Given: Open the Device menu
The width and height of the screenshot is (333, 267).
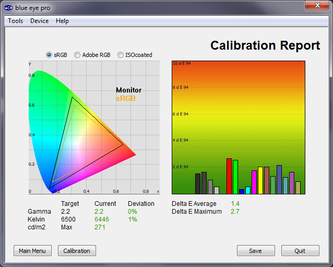Looking at the screenshot, I should pyautogui.click(x=40, y=21).
